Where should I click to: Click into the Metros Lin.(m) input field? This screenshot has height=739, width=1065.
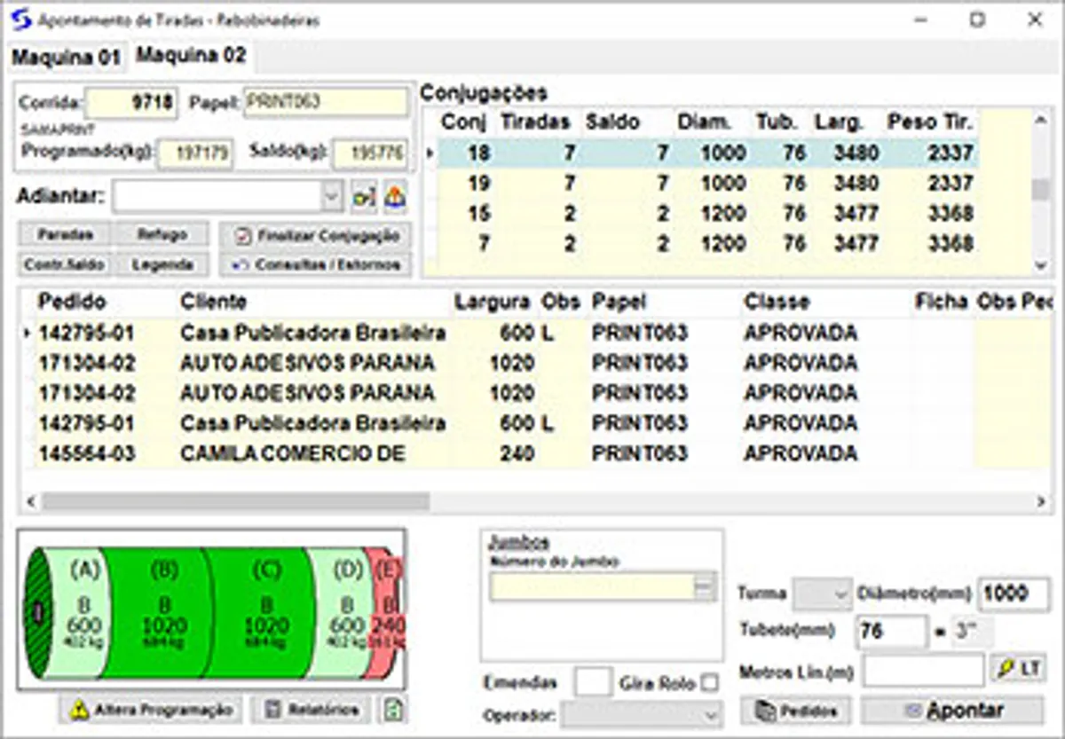923,670
